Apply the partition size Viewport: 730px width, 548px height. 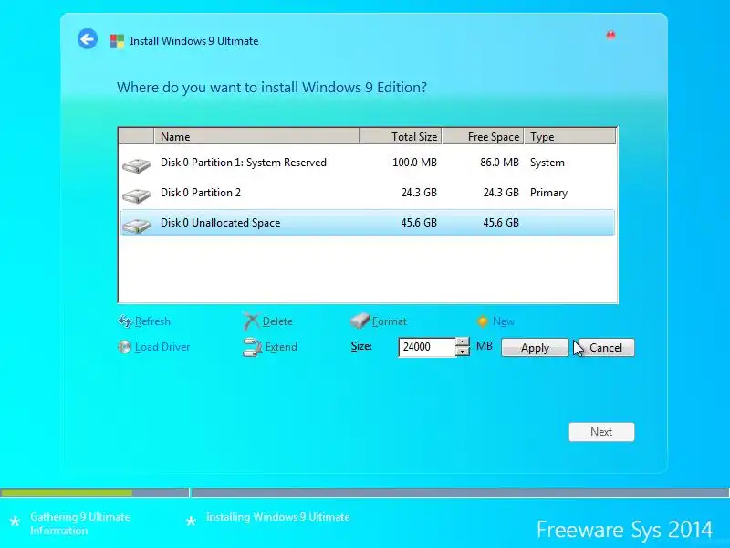coord(535,348)
